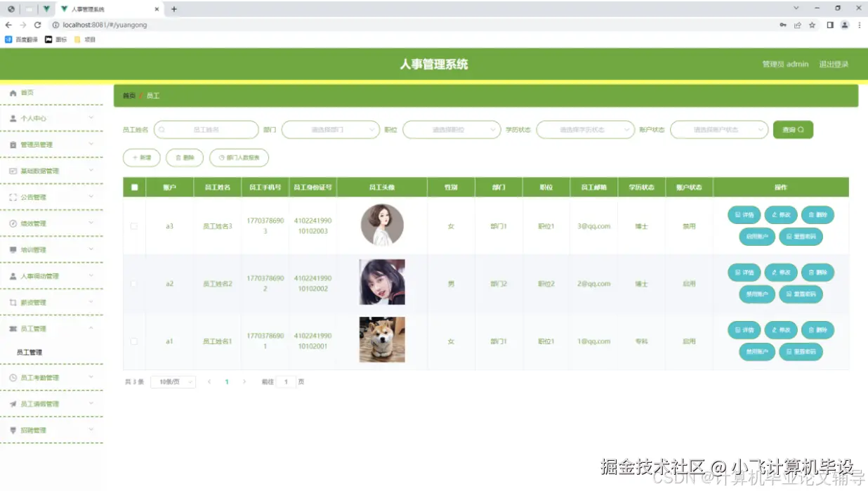Check the row checkbox for a1
Image resolution: width=868 pixels, height=491 pixels.
[x=134, y=341]
